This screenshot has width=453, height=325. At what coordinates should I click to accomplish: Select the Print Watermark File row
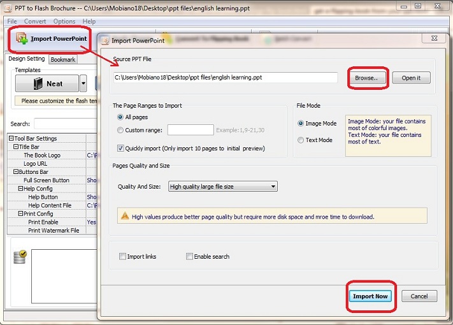pyautogui.click(x=52, y=231)
